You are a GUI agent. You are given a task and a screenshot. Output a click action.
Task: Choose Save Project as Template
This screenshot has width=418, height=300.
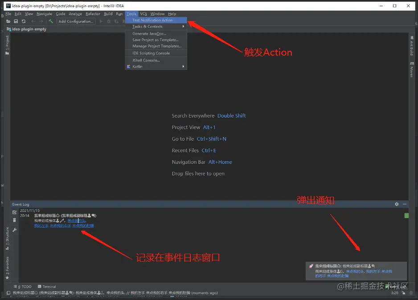156,40
